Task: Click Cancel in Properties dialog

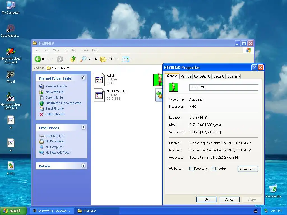Action: tap(229, 199)
